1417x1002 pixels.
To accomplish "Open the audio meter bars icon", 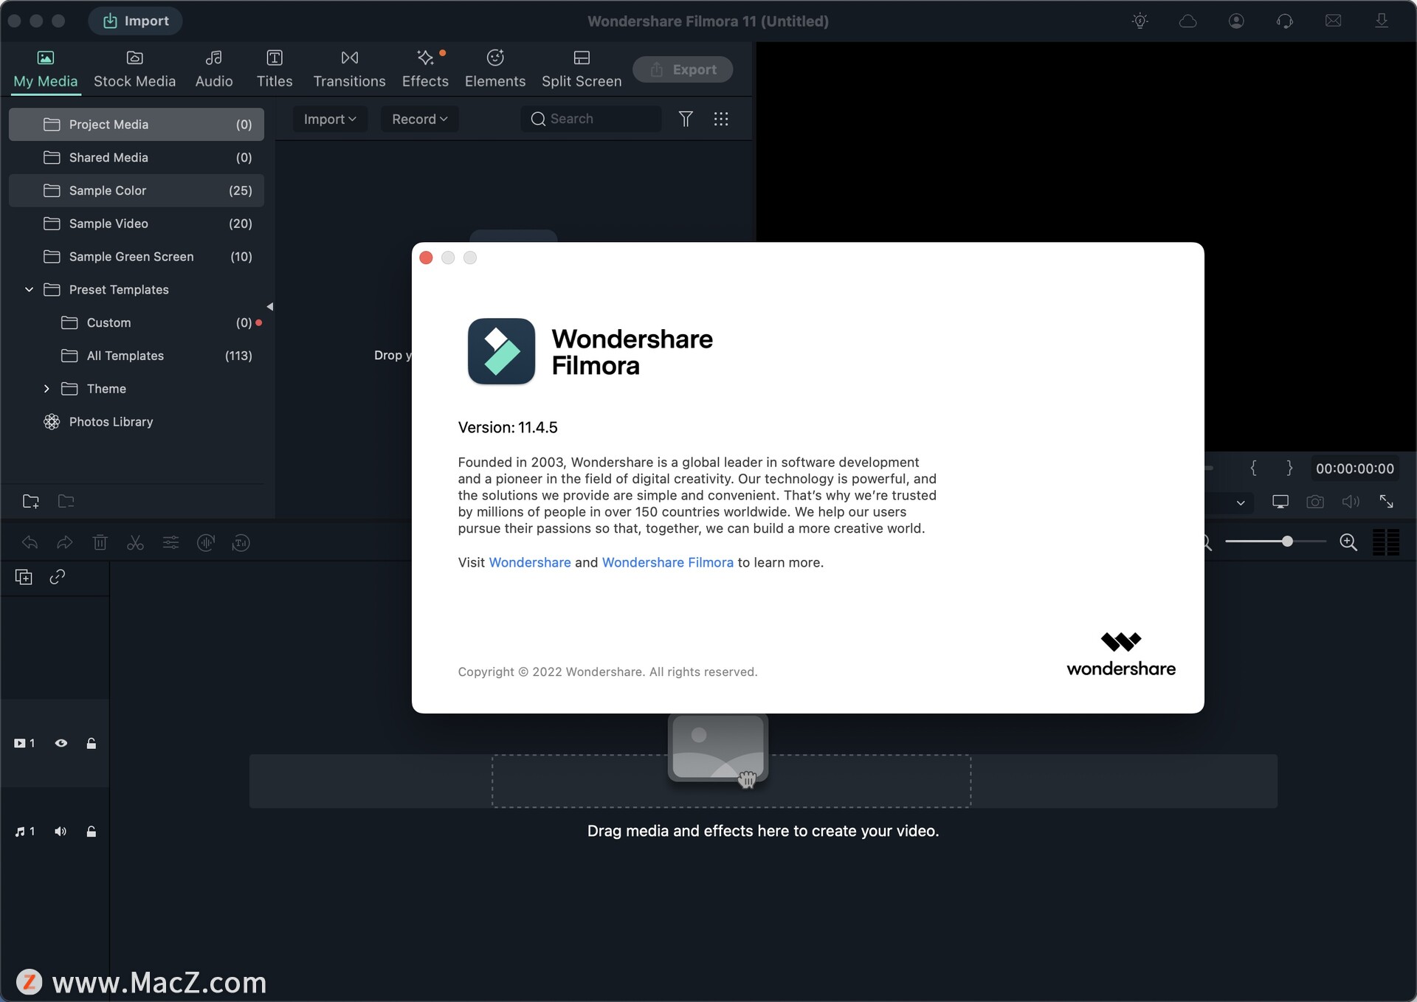I will (x=1386, y=542).
